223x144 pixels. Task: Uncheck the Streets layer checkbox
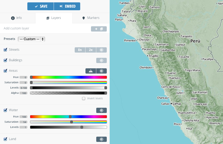(x=6, y=50)
